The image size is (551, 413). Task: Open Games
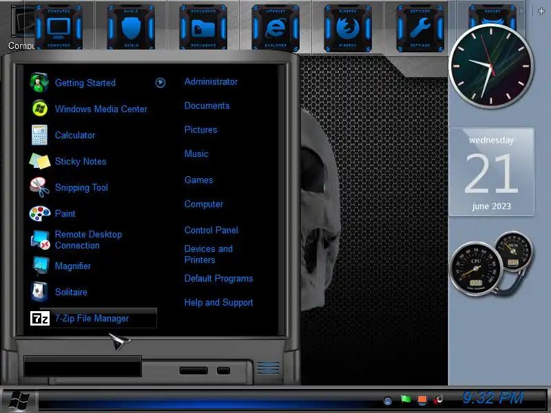coord(199,180)
